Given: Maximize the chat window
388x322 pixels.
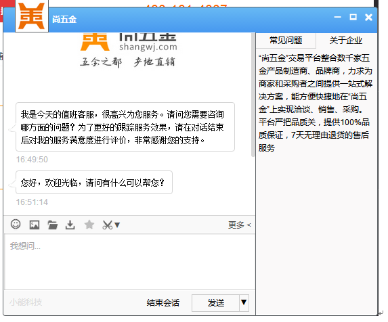Looking at the screenshot, I should coord(353,17).
